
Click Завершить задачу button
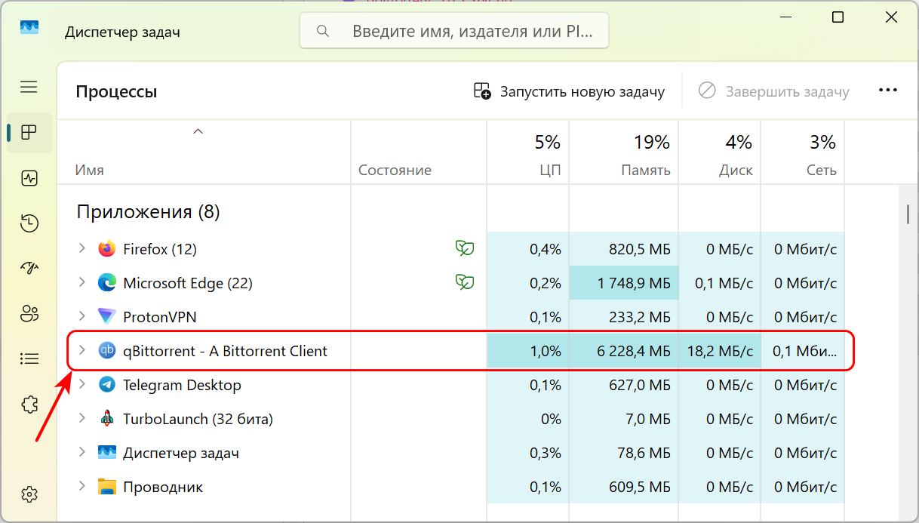pos(773,91)
